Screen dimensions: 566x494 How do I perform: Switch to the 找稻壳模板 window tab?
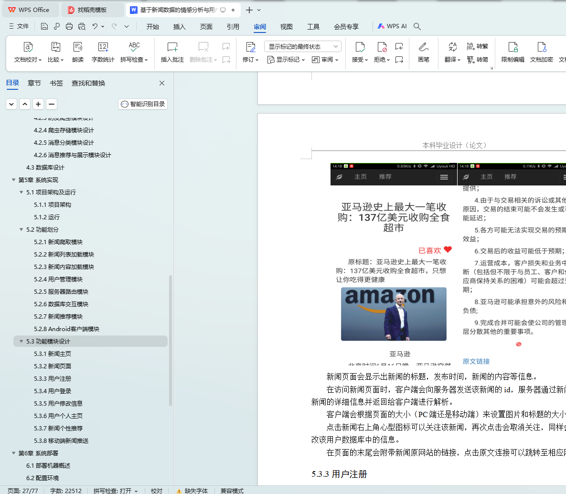click(92, 10)
